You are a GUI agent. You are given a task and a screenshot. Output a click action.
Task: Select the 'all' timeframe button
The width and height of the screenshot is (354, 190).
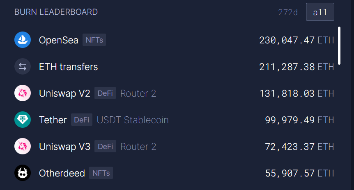tap(320, 12)
